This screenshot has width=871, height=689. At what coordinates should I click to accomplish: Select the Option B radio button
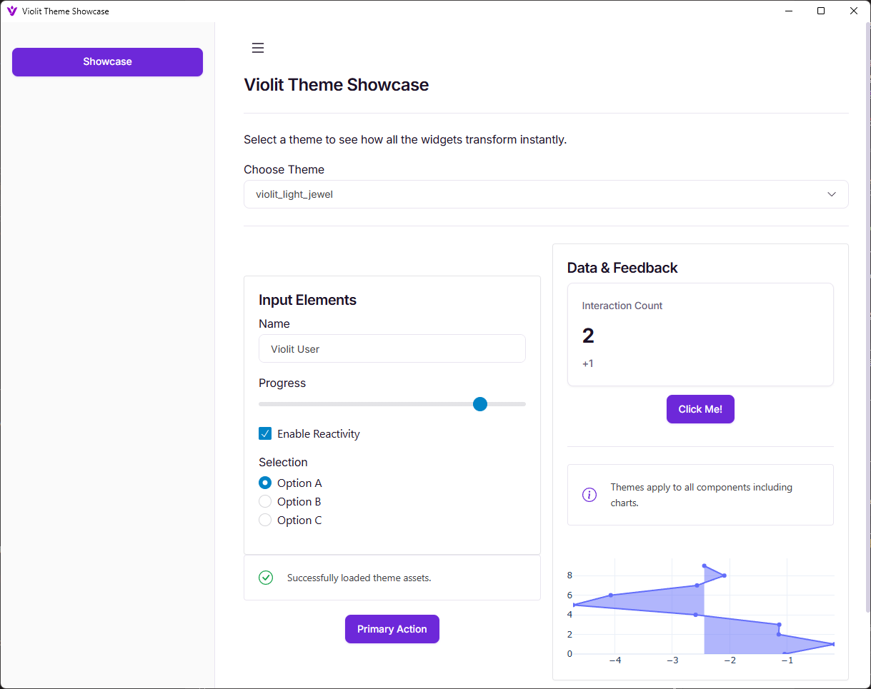pyautogui.click(x=265, y=501)
